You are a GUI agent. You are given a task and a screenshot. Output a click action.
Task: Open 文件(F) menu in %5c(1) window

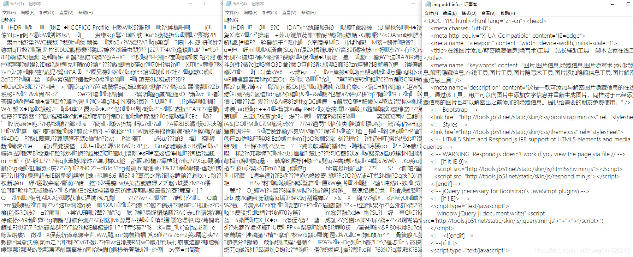point(9,13)
